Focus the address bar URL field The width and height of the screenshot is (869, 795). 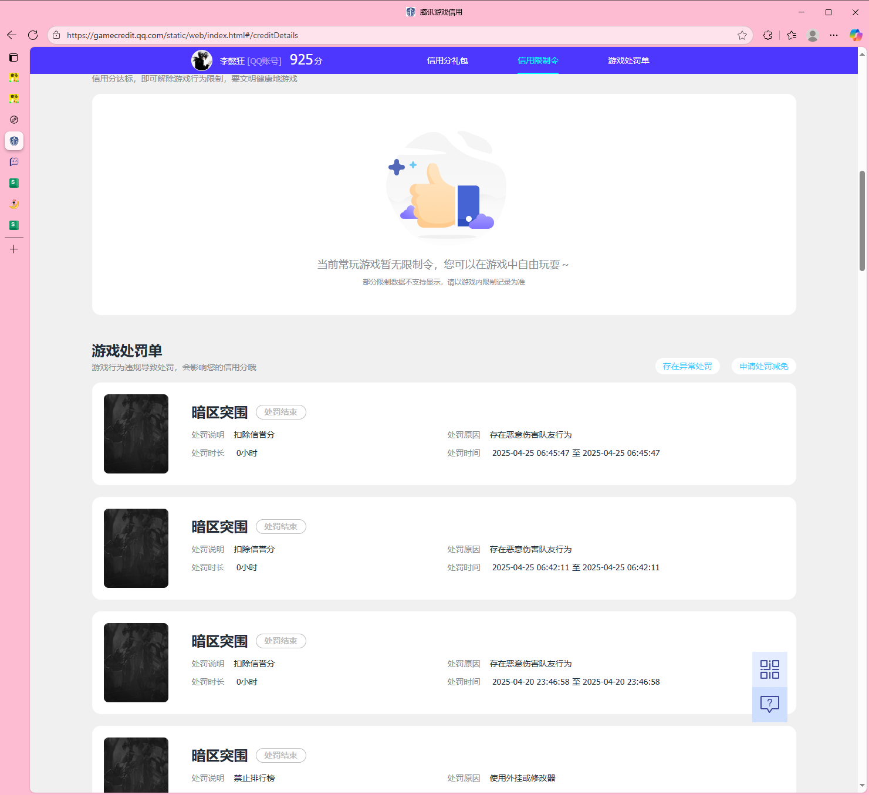tap(399, 35)
